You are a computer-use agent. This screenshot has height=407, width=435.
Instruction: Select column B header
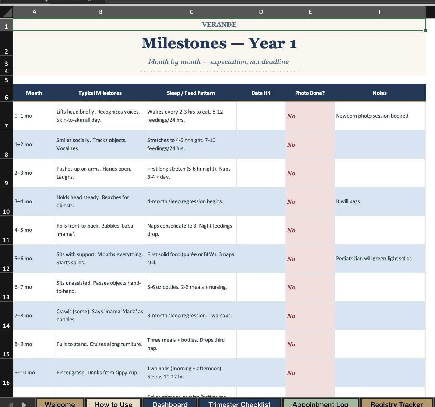click(100, 12)
